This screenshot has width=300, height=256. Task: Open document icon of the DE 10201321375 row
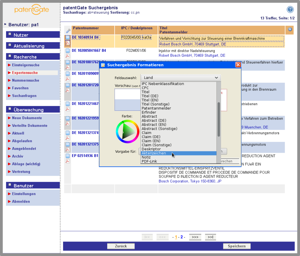click(68, 144)
